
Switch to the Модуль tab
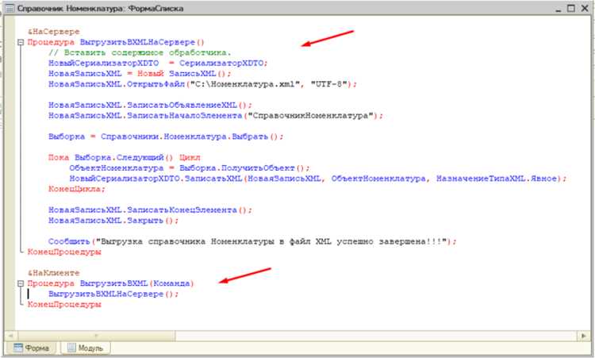pyautogui.click(x=86, y=348)
